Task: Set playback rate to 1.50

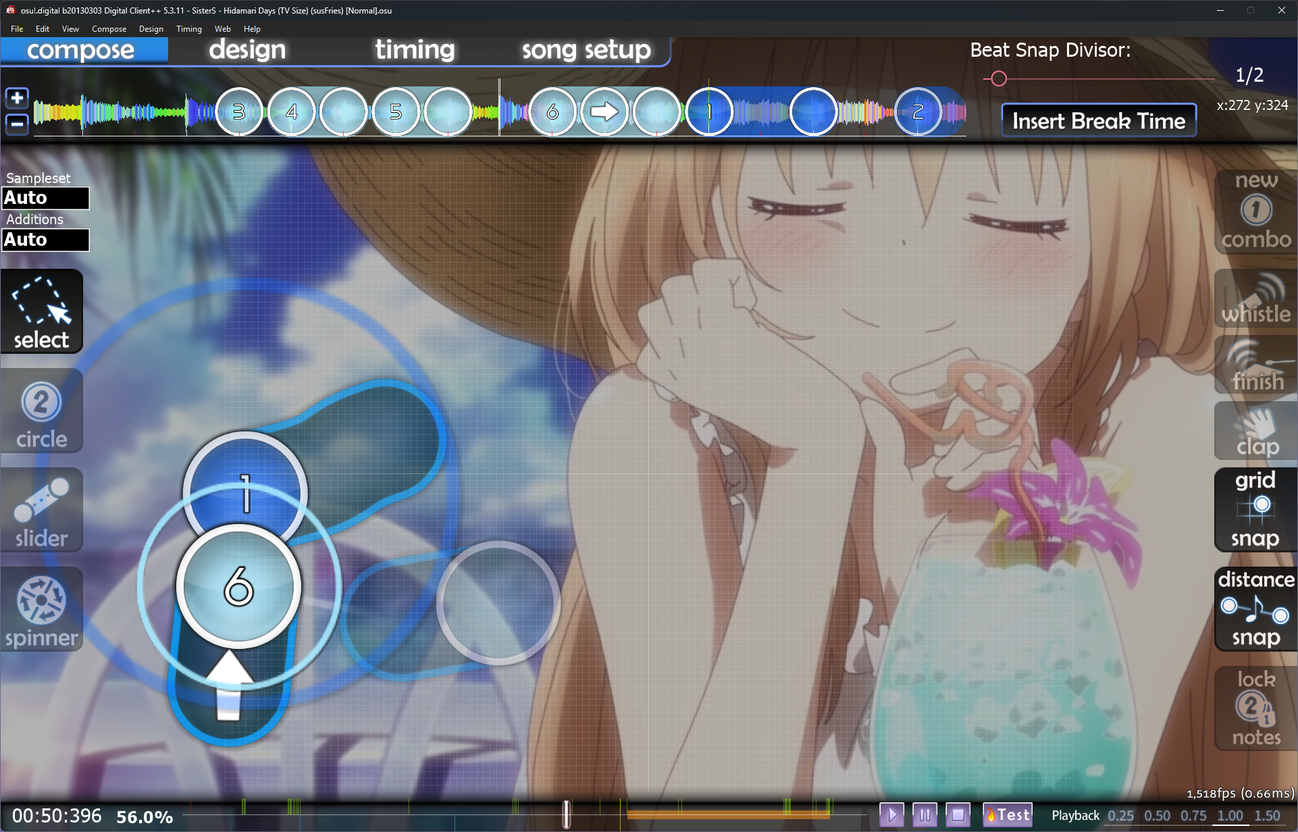Action: point(1267,816)
